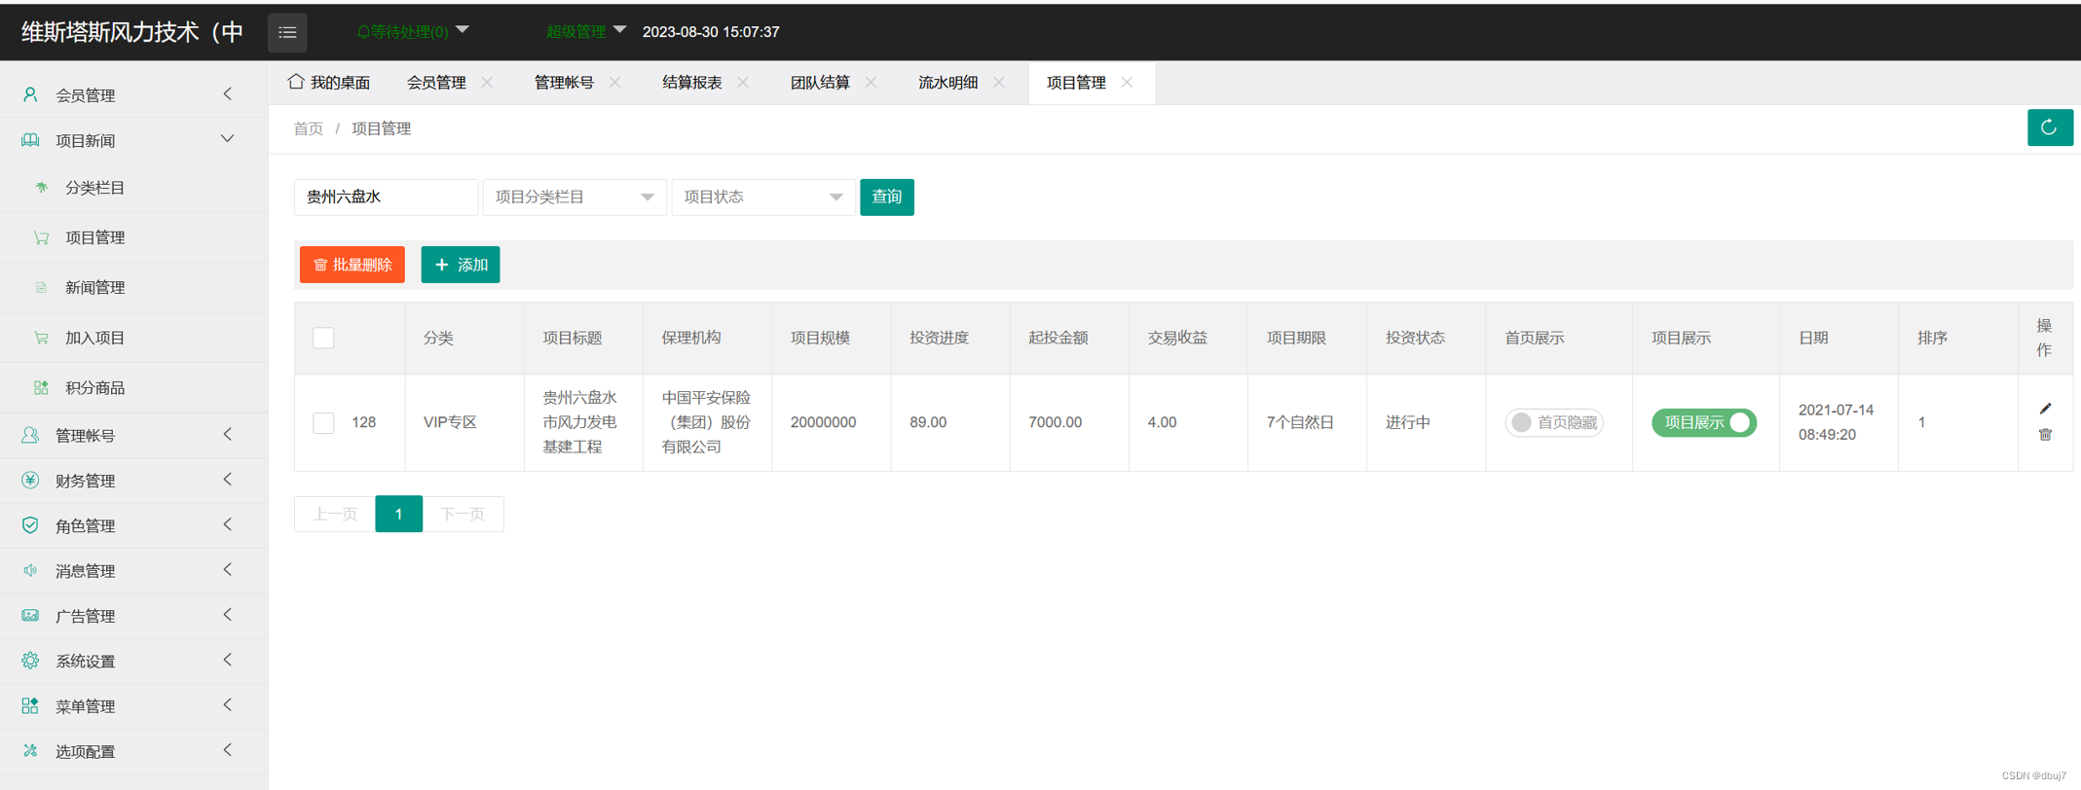Screen dimensions: 2081x790
Task: Click the 选项配置 tools icon in sidebar
Action: point(30,750)
